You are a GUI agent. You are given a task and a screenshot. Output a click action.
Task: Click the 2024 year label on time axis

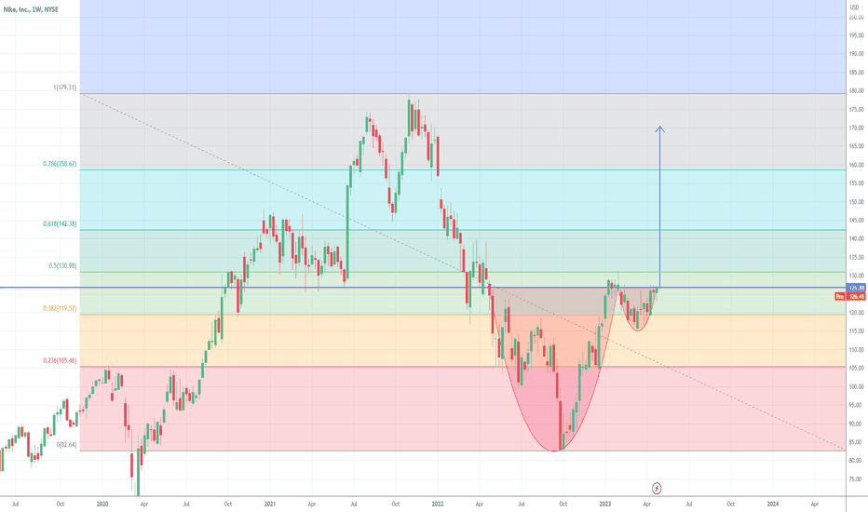[x=773, y=504]
